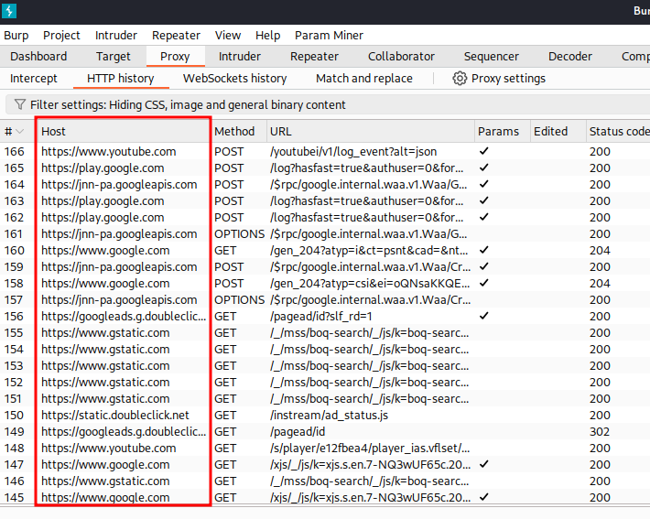Select the Proxy tab
This screenshot has height=519, width=650.
[x=175, y=57]
